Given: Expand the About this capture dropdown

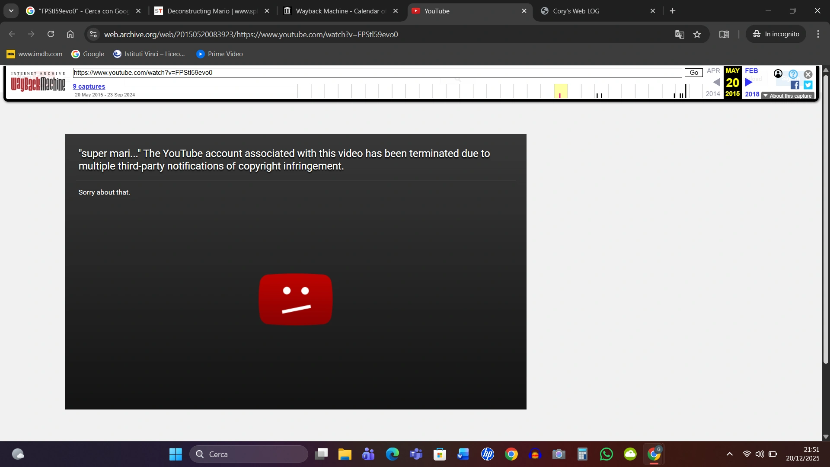Looking at the screenshot, I should (788, 96).
